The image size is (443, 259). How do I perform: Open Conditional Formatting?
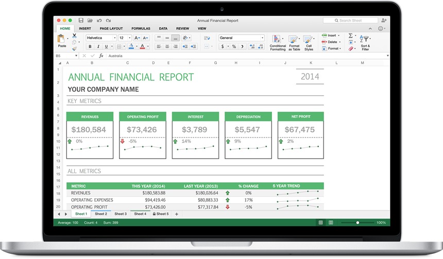point(278,42)
